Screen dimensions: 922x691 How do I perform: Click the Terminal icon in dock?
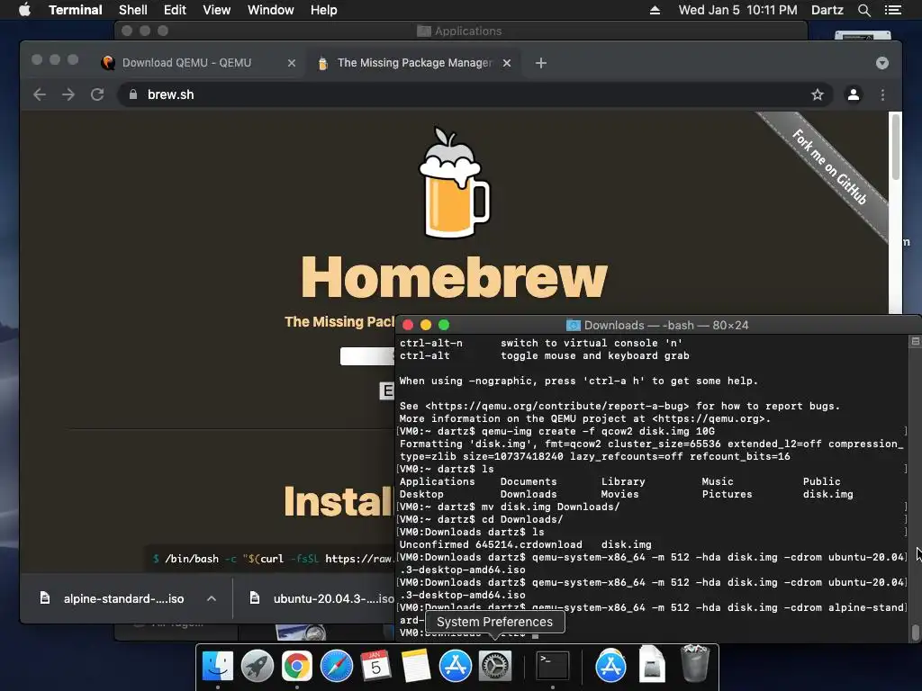coord(553,666)
